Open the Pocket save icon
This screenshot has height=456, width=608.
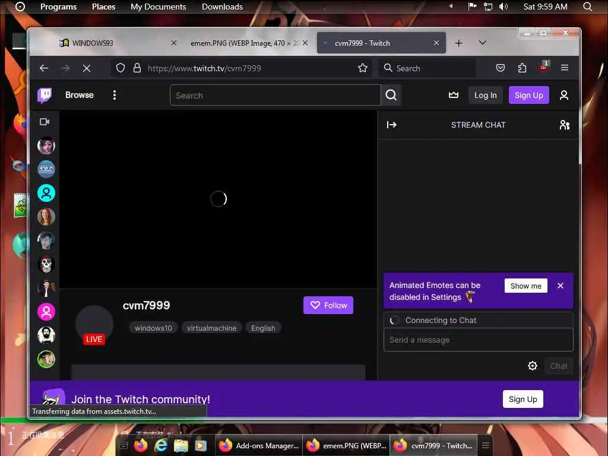click(501, 68)
